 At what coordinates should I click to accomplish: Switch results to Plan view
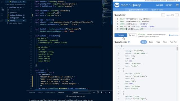[x=165, y=42]
